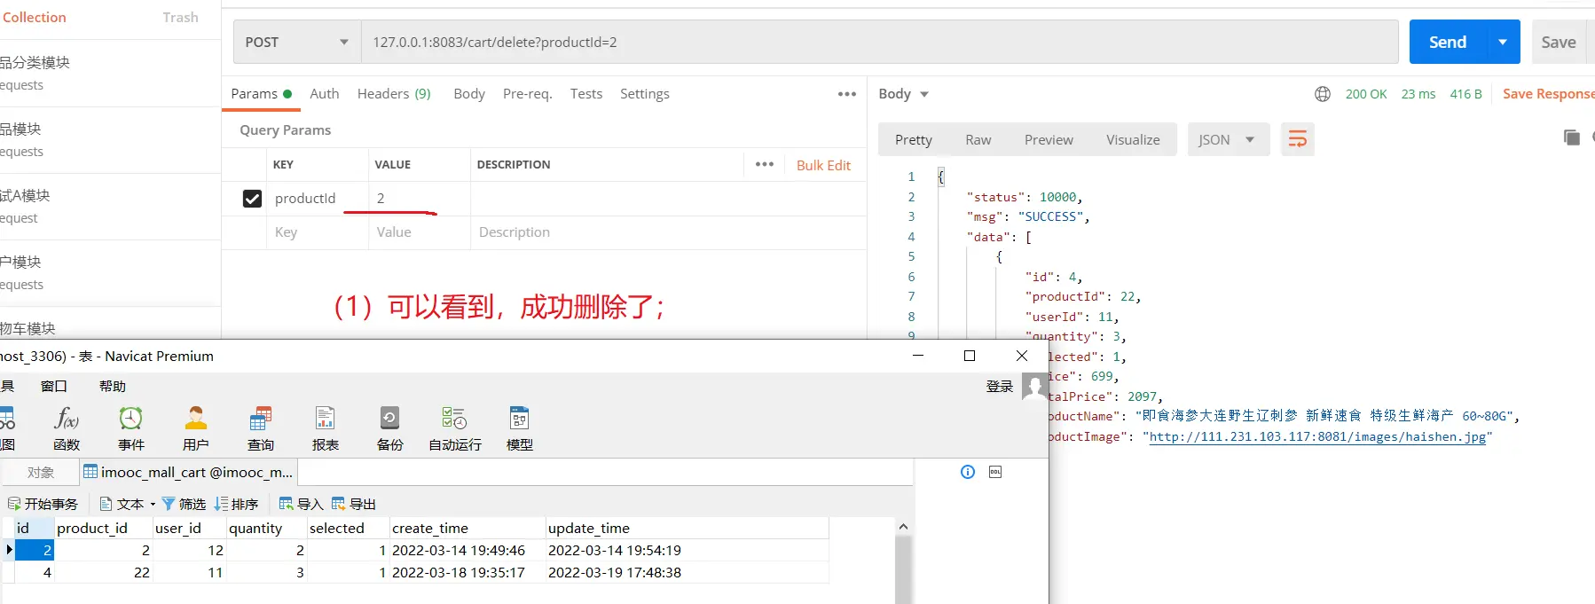Viewport: 1595px width, 604px height.
Task: Open the JSON format dropdown
Action: (1229, 139)
